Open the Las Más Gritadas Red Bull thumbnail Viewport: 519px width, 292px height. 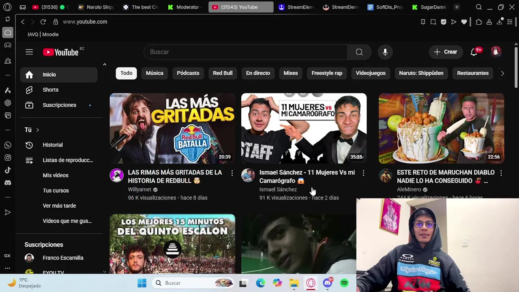pos(172,128)
